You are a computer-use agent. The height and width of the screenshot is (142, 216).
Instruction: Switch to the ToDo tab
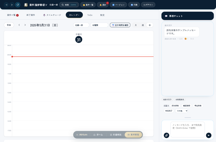pyautogui.click(x=90, y=15)
